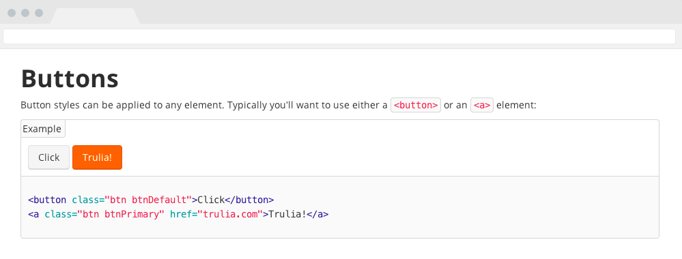Click the gray "Click" default button
The height and width of the screenshot is (259, 682).
coord(48,157)
